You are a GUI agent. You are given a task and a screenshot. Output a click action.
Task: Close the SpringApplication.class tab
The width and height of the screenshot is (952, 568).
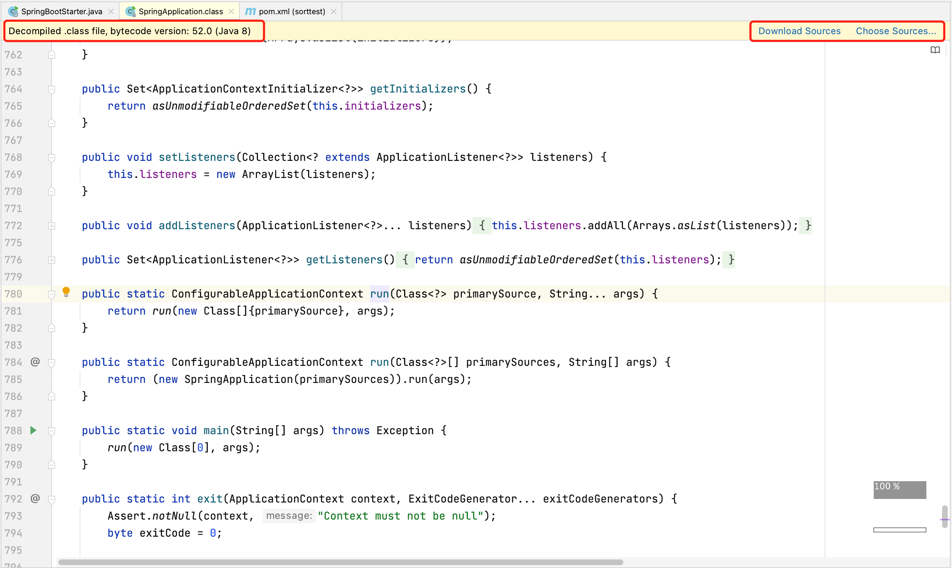(231, 11)
